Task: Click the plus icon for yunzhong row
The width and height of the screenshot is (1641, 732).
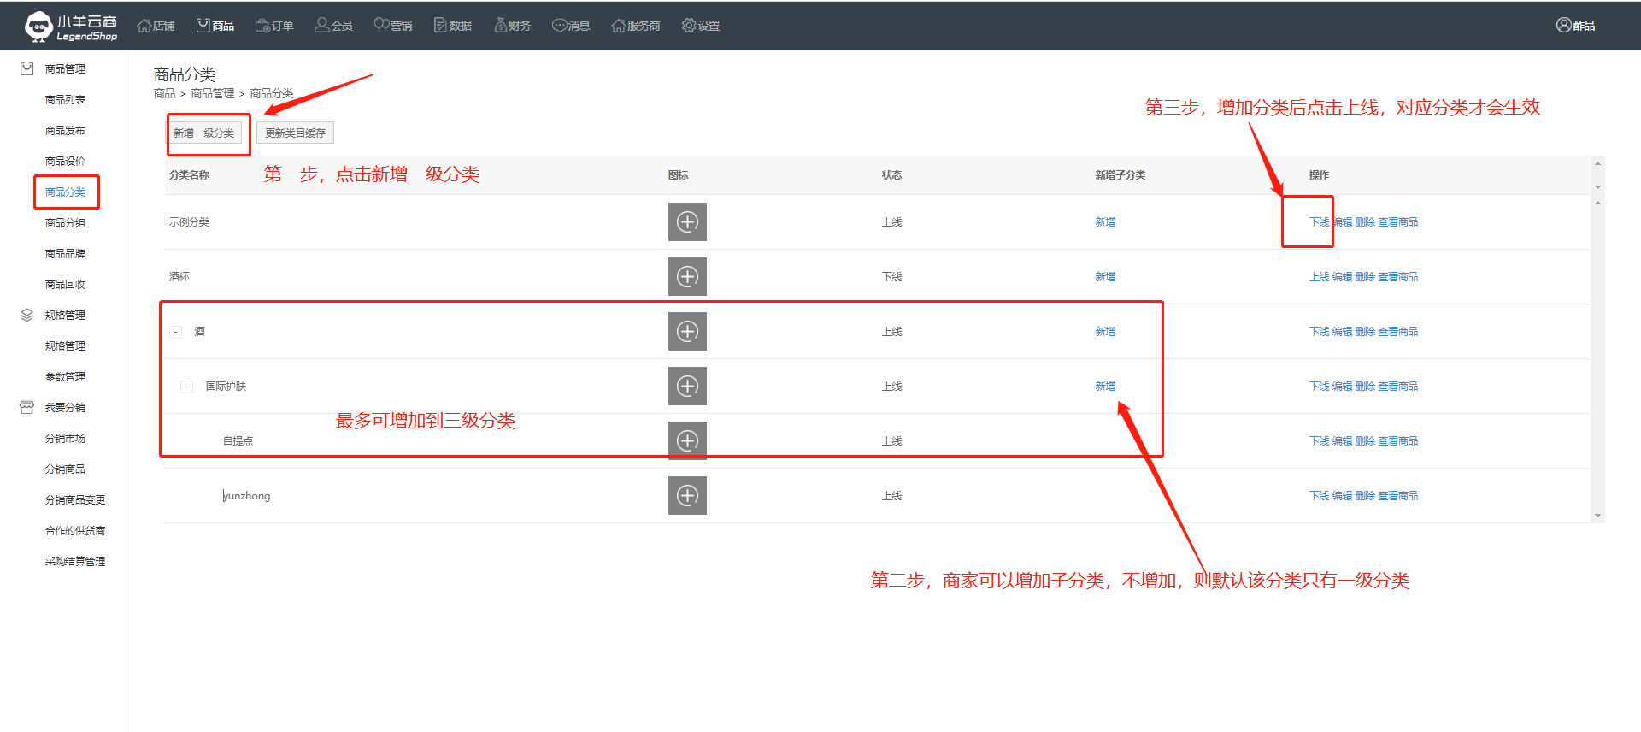Action: 687,496
